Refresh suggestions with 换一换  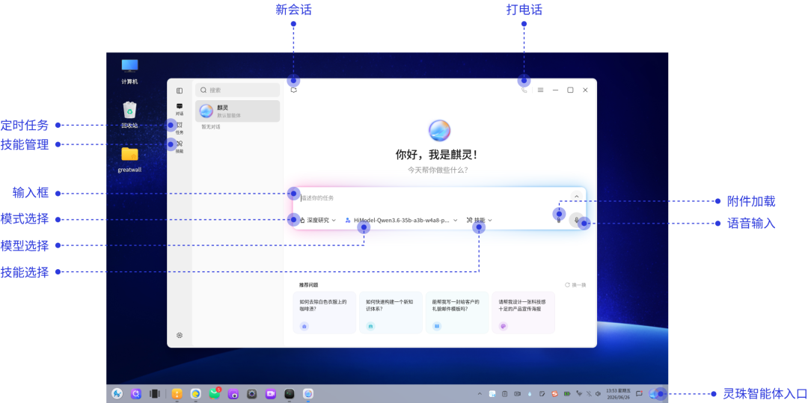coord(575,285)
